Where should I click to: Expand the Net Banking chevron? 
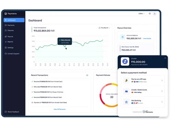coord(162,102)
